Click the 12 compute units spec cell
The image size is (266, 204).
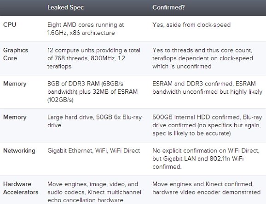click(x=94, y=58)
